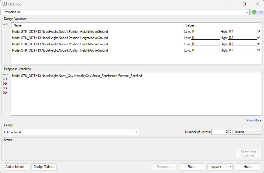Increase Number of Levels with up arrow

(x=230, y=131)
